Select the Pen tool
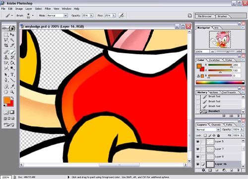This screenshot has width=248, height=179. tap(6, 80)
